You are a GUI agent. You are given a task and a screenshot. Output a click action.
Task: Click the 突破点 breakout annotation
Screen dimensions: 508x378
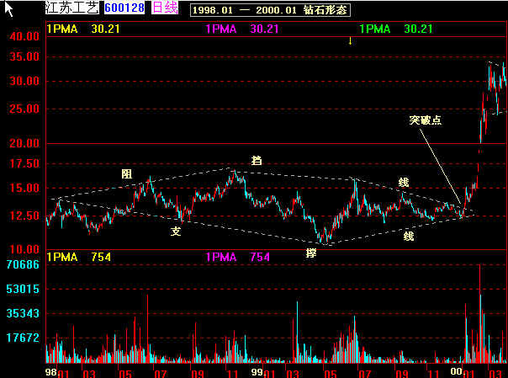pyautogui.click(x=425, y=120)
